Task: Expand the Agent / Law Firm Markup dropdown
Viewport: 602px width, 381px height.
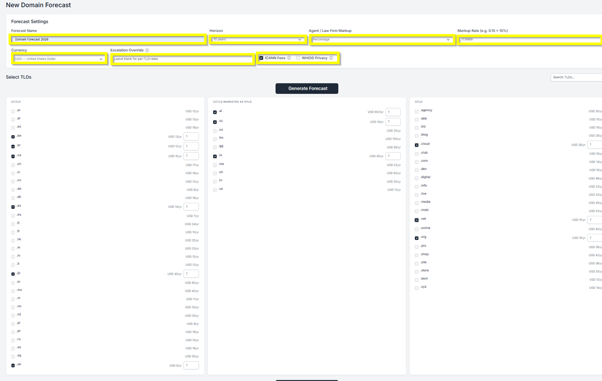Action: click(381, 40)
